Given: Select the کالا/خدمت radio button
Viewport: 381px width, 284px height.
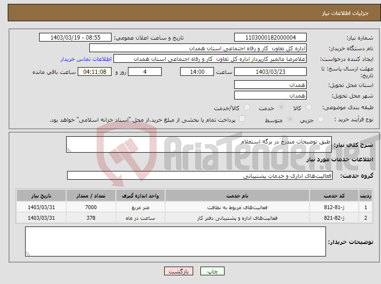Looking at the screenshot, I should coord(247,107).
